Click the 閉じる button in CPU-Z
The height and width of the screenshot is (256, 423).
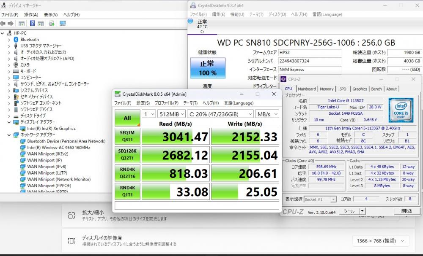pyautogui.click(x=407, y=211)
